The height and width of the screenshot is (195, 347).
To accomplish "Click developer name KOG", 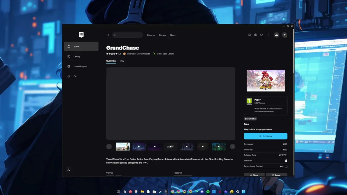I will click(x=285, y=144).
